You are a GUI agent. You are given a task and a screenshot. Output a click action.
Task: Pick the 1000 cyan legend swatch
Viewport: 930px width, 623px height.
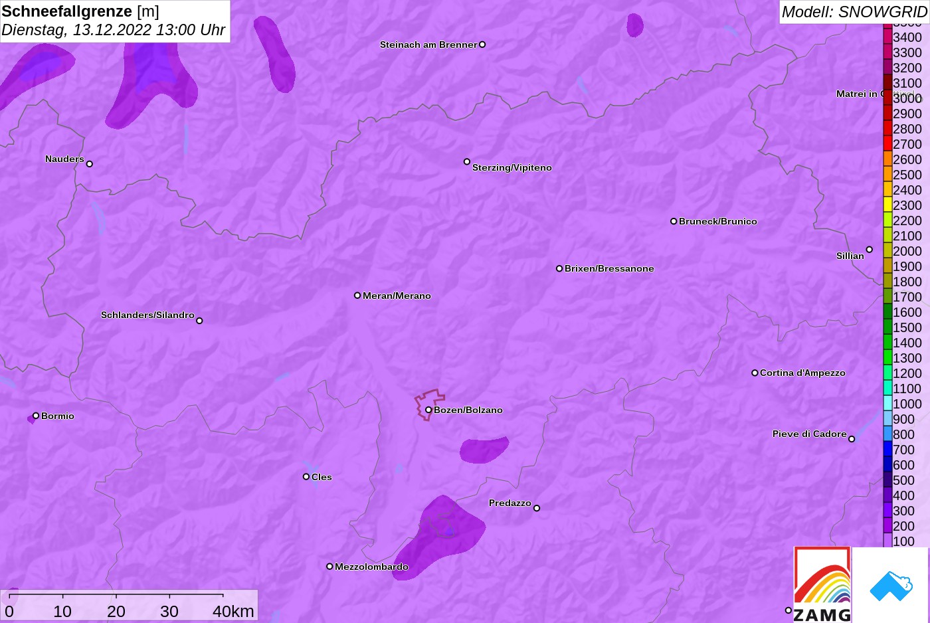point(887,404)
